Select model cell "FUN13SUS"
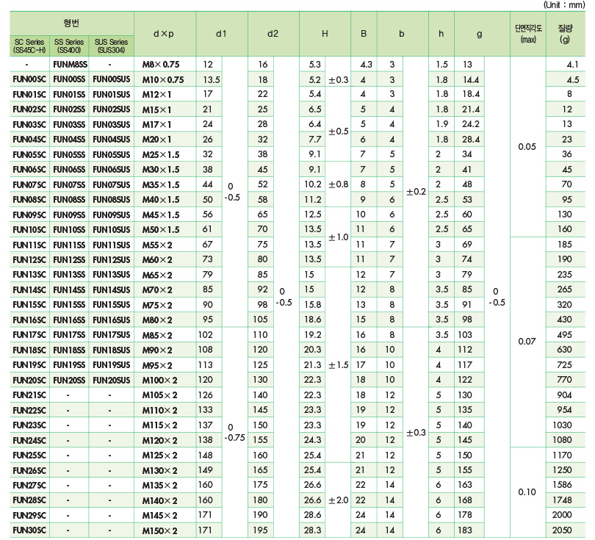The width and height of the screenshot is (595, 540). tap(112, 275)
